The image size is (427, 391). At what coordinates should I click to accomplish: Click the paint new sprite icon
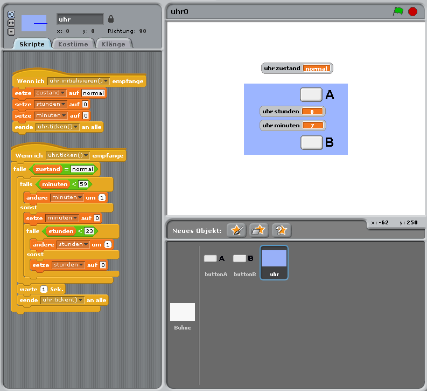pos(236,230)
